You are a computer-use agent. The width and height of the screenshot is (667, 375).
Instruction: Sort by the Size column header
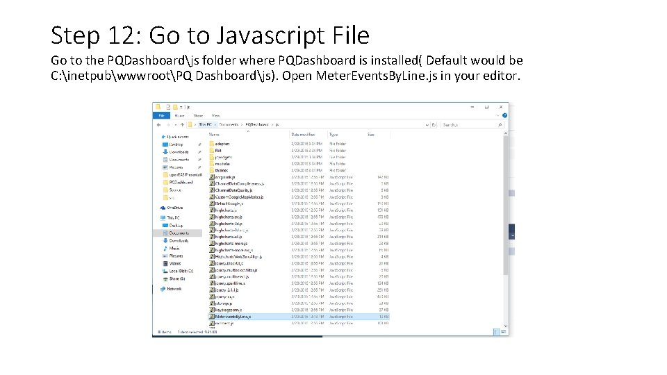coord(370,134)
